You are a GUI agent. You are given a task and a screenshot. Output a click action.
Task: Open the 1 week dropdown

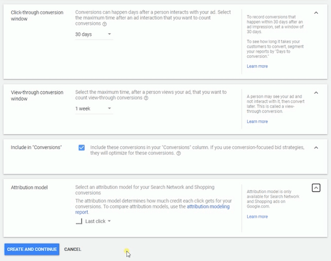pos(94,109)
